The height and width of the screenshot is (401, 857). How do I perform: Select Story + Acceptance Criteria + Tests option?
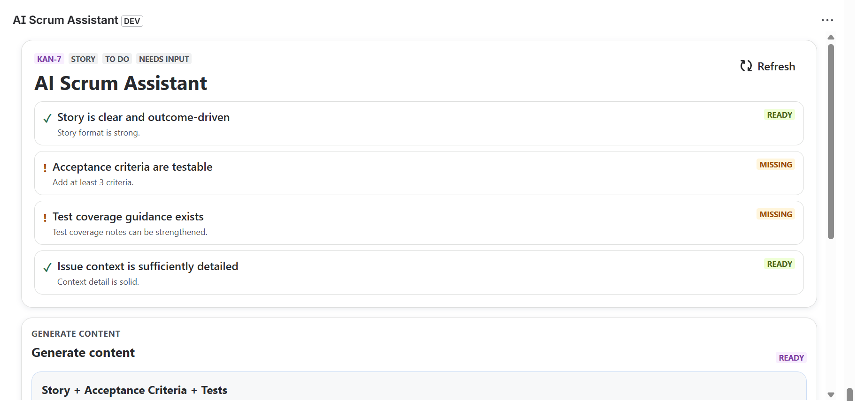134,390
